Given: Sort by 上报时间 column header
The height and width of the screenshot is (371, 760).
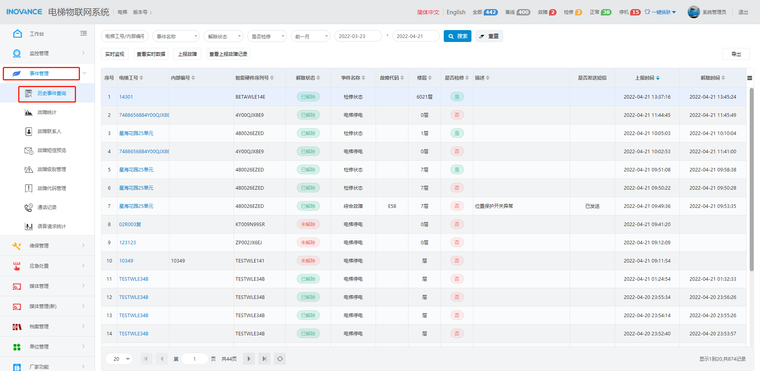Looking at the screenshot, I should (x=647, y=78).
